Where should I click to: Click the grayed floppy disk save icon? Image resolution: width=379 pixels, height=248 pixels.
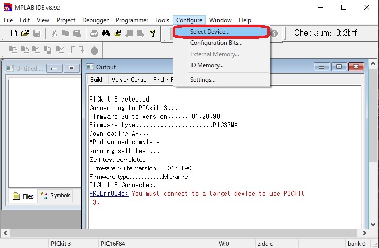[37, 33]
